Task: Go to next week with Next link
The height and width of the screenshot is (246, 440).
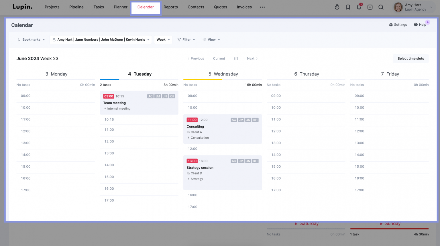Action: tap(252, 58)
